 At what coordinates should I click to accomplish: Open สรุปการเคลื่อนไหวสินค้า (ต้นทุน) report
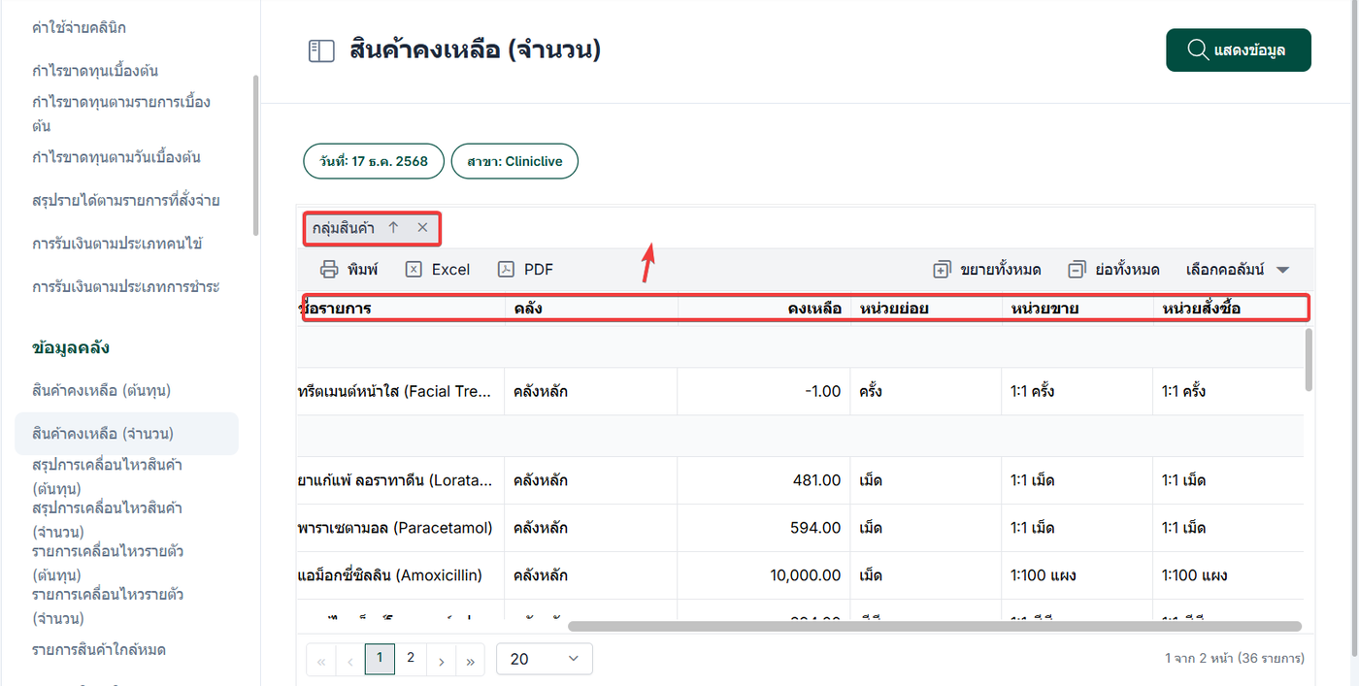pyautogui.click(x=108, y=476)
